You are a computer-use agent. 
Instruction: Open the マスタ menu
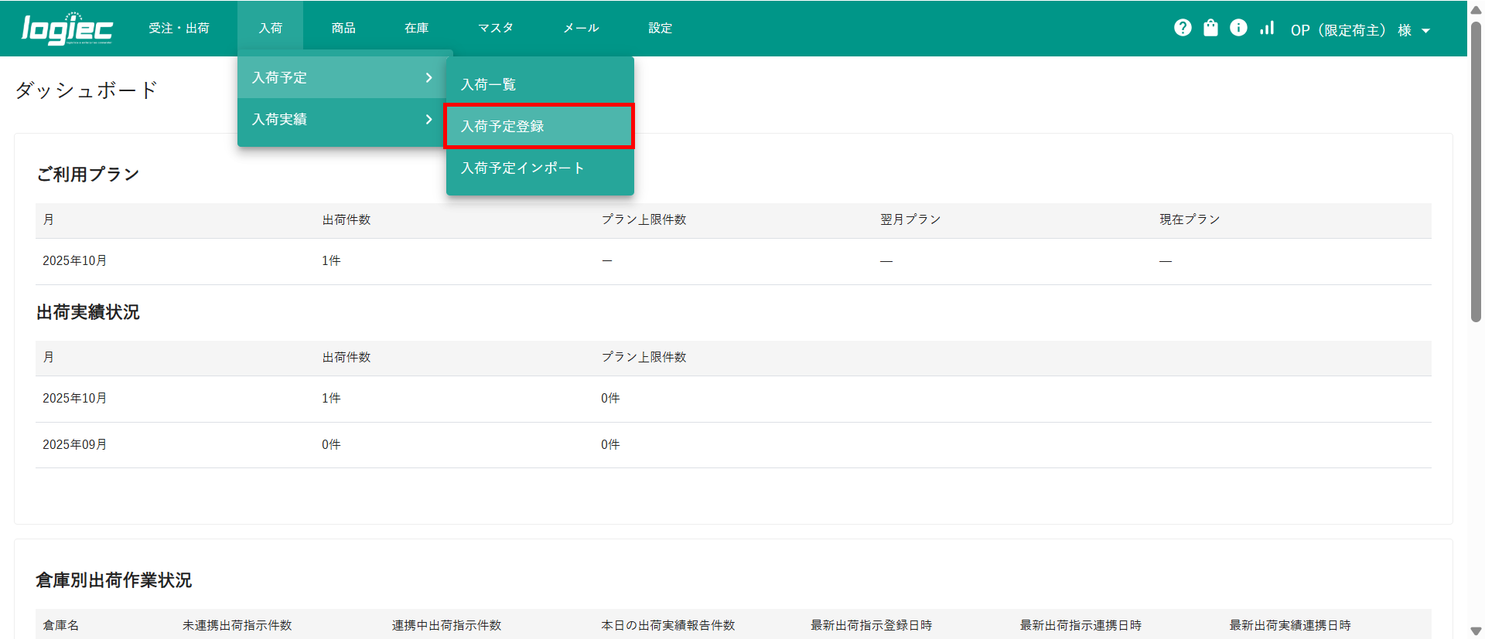coord(495,29)
